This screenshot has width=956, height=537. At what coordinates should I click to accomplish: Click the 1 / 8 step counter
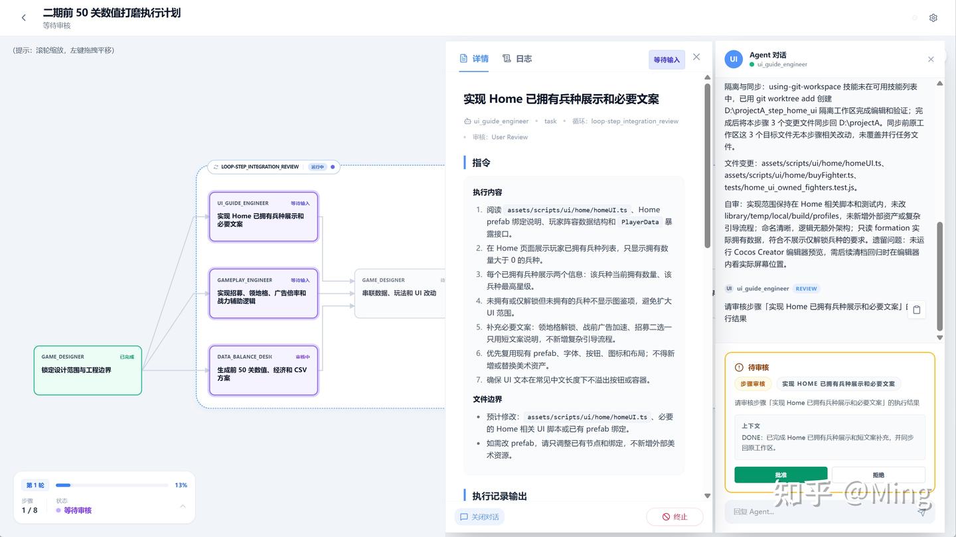[29, 510]
